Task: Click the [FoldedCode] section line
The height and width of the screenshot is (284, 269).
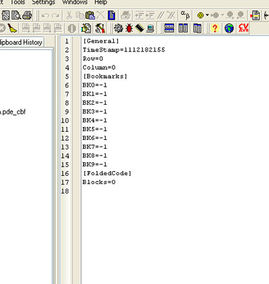Action: coord(107,173)
